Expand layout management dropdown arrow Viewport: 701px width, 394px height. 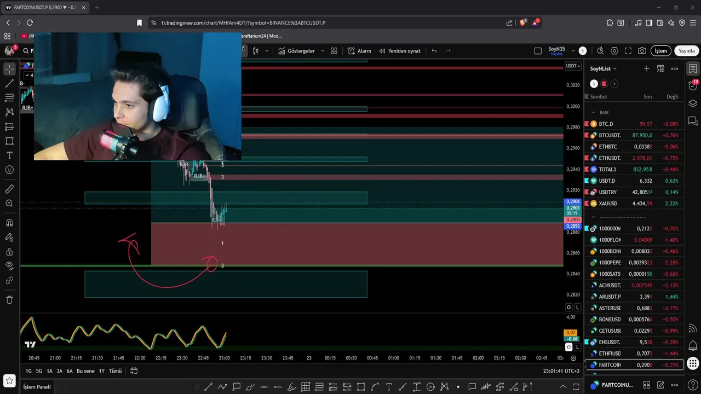click(x=573, y=51)
